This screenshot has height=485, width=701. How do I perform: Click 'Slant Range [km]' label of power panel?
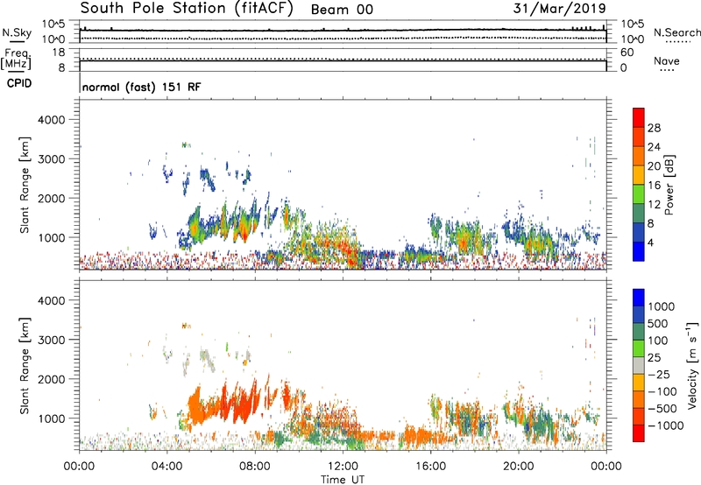[x=25, y=185]
